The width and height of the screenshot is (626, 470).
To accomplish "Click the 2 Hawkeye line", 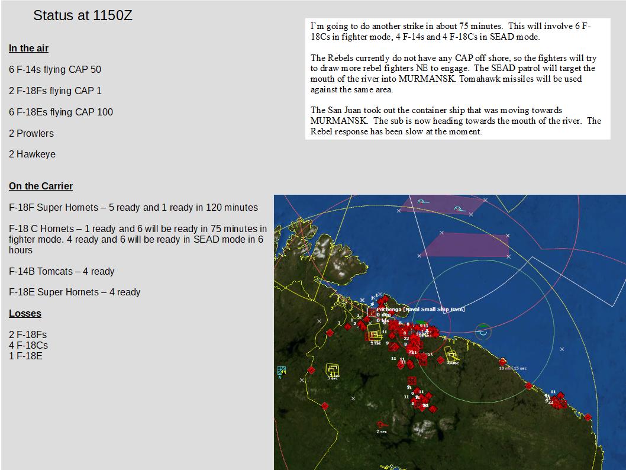I will [x=33, y=154].
